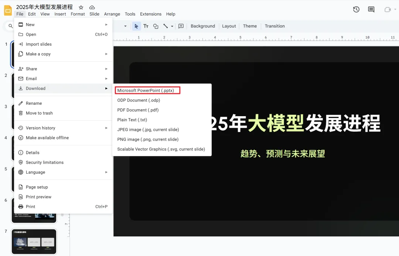Click the Transition button
The height and width of the screenshot is (256, 399).
tap(274, 26)
